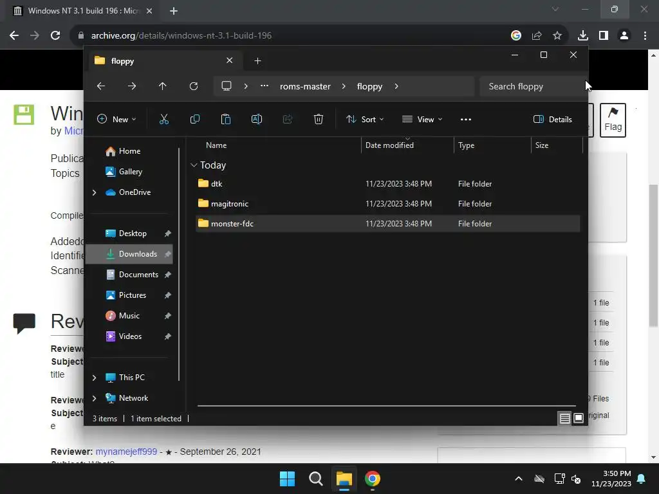The width and height of the screenshot is (659, 494).
Task: Expand Network in navigation pane
Action: [94, 398]
